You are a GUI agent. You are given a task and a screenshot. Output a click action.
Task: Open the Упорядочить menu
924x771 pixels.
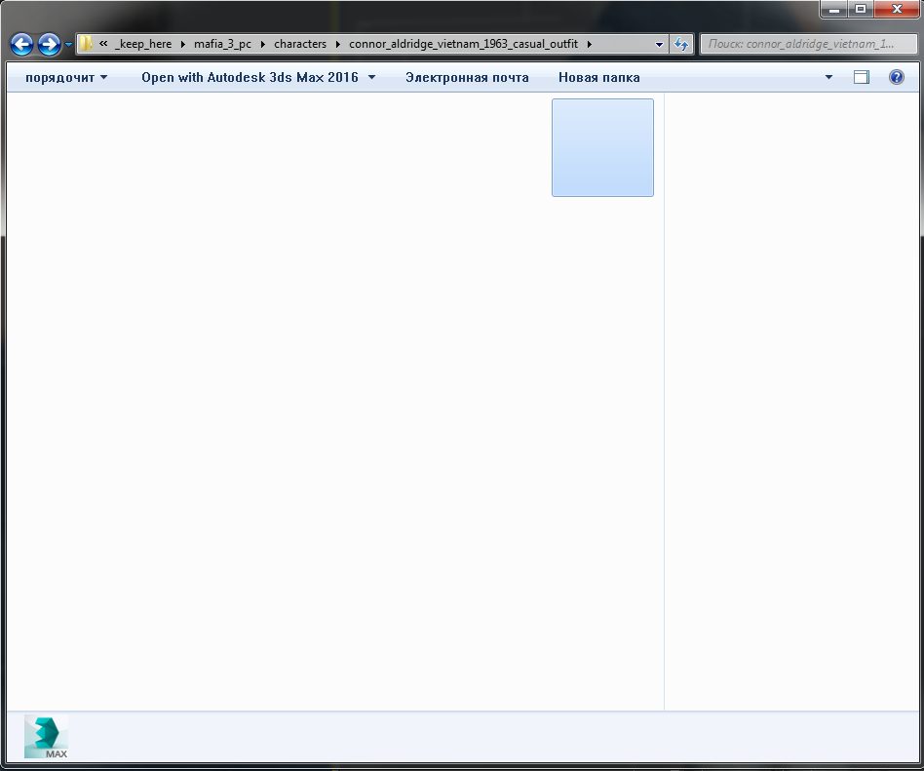(66, 77)
